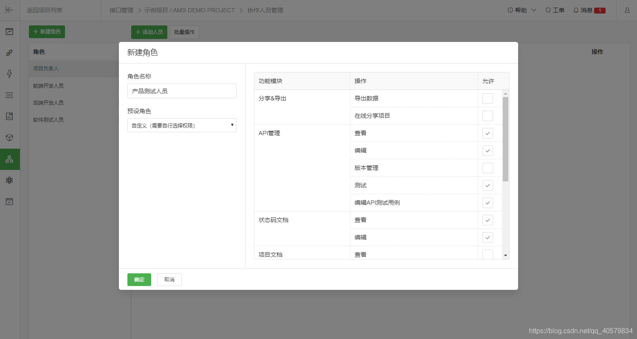Viewport: 637px width, 339px height.
Task: Open the document notebook sidebar icon
Action: click(x=9, y=116)
